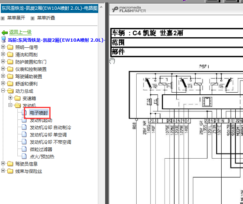Click the 微粒过滤器 document icon
Image resolution: width=243 pixels, height=204 pixels.
pyautogui.click(x=24, y=149)
